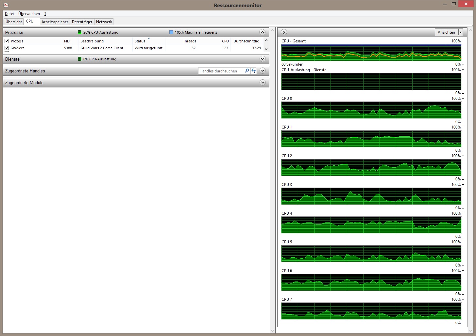
Task: Click the search magnifier icon in Handles field
Action: [x=247, y=71]
